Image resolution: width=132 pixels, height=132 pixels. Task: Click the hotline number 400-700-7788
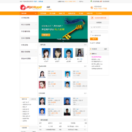[100, 8]
